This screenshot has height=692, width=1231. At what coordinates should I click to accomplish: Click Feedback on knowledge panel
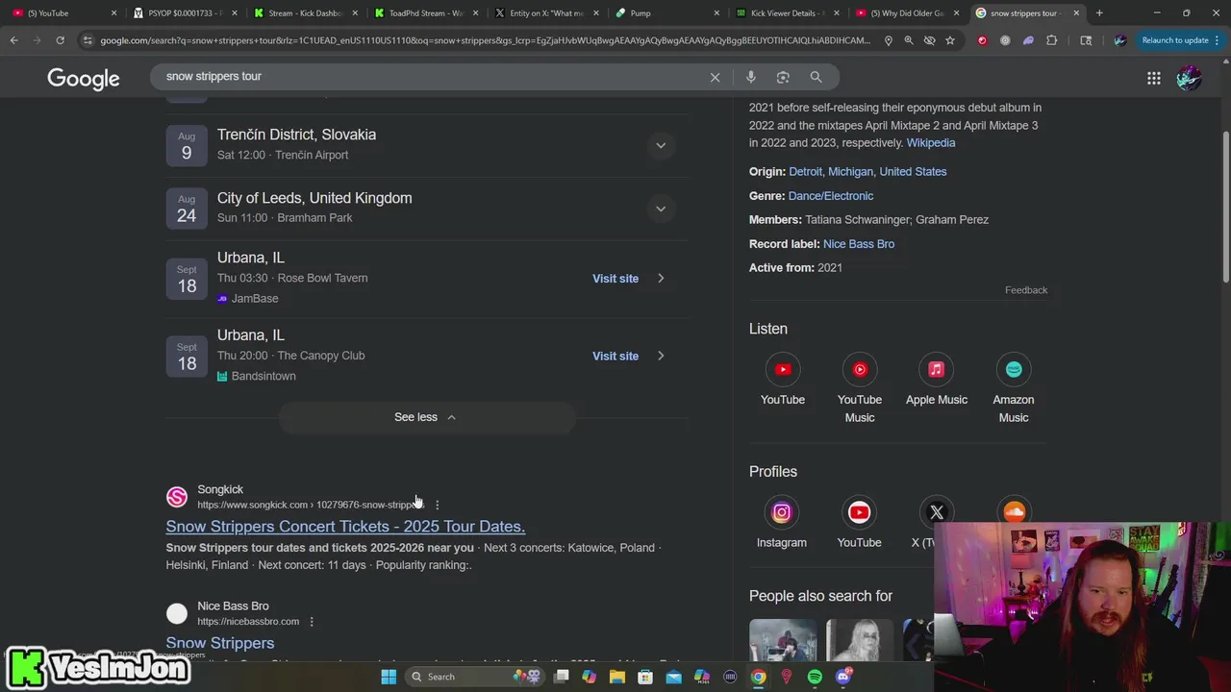pos(1026,290)
